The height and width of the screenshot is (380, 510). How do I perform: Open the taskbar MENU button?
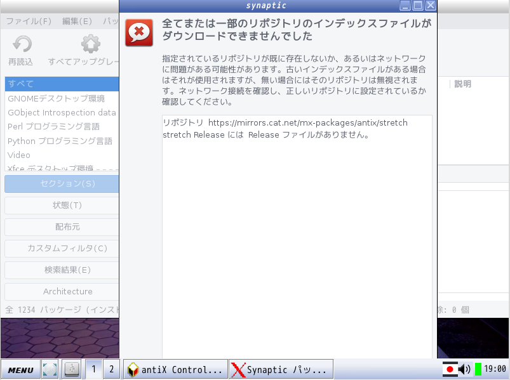coord(20,370)
